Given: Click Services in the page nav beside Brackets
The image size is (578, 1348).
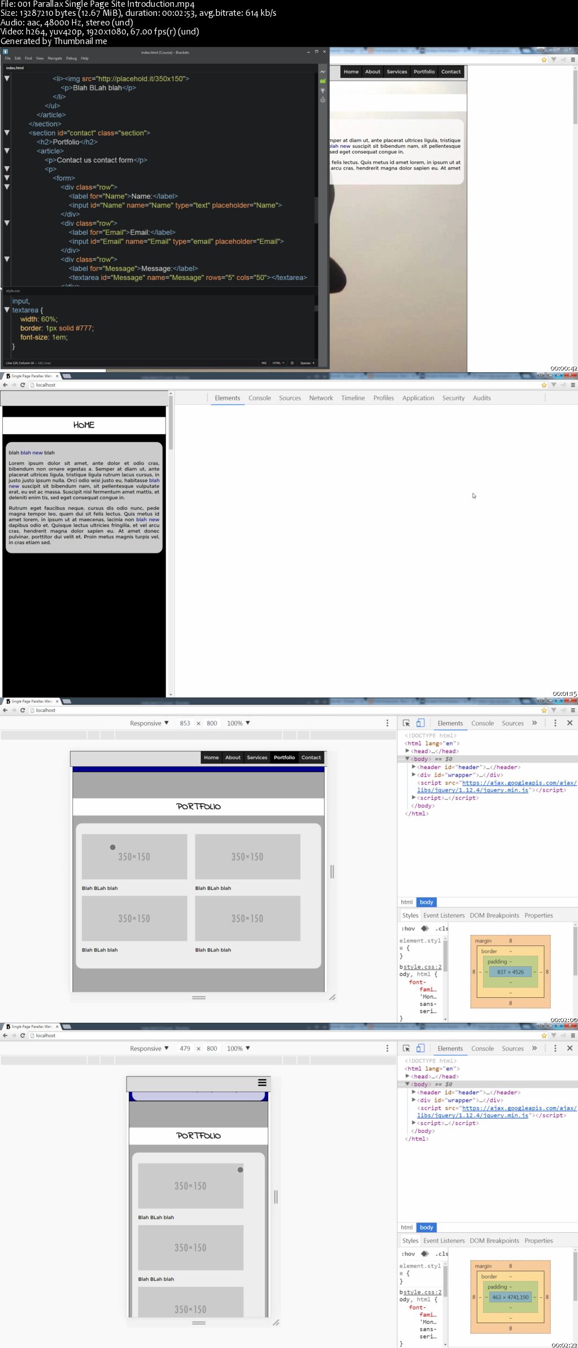Looking at the screenshot, I should point(397,72).
